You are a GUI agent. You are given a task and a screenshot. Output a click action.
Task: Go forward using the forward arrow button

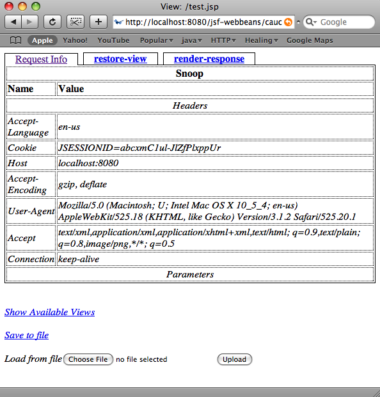coord(30,22)
